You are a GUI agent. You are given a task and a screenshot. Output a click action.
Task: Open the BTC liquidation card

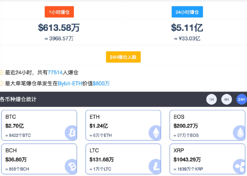[x=39, y=125]
